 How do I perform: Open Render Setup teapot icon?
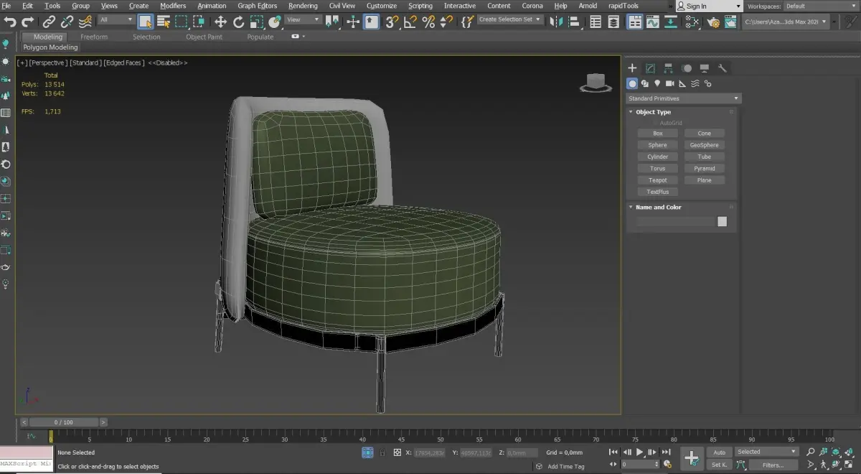tap(712, 22)
